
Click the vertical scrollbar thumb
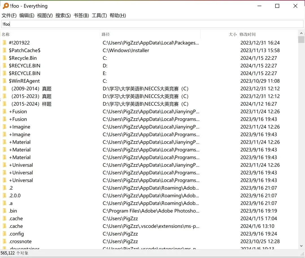pos(301,40)
